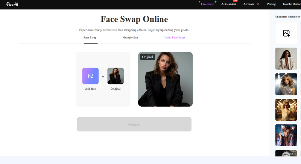Viewport: 301px width, 164px height.
Task: Click the purple Add face upload icon
Action: click(x=90, y=76)
